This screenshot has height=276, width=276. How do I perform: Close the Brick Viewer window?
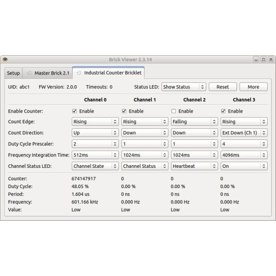pyautogui.click(x=271, y=59)
